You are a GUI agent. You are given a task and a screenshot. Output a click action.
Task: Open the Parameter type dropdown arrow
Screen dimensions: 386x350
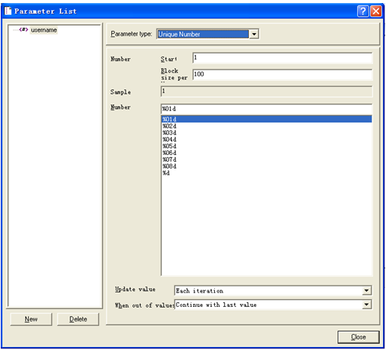pos(254,34)
